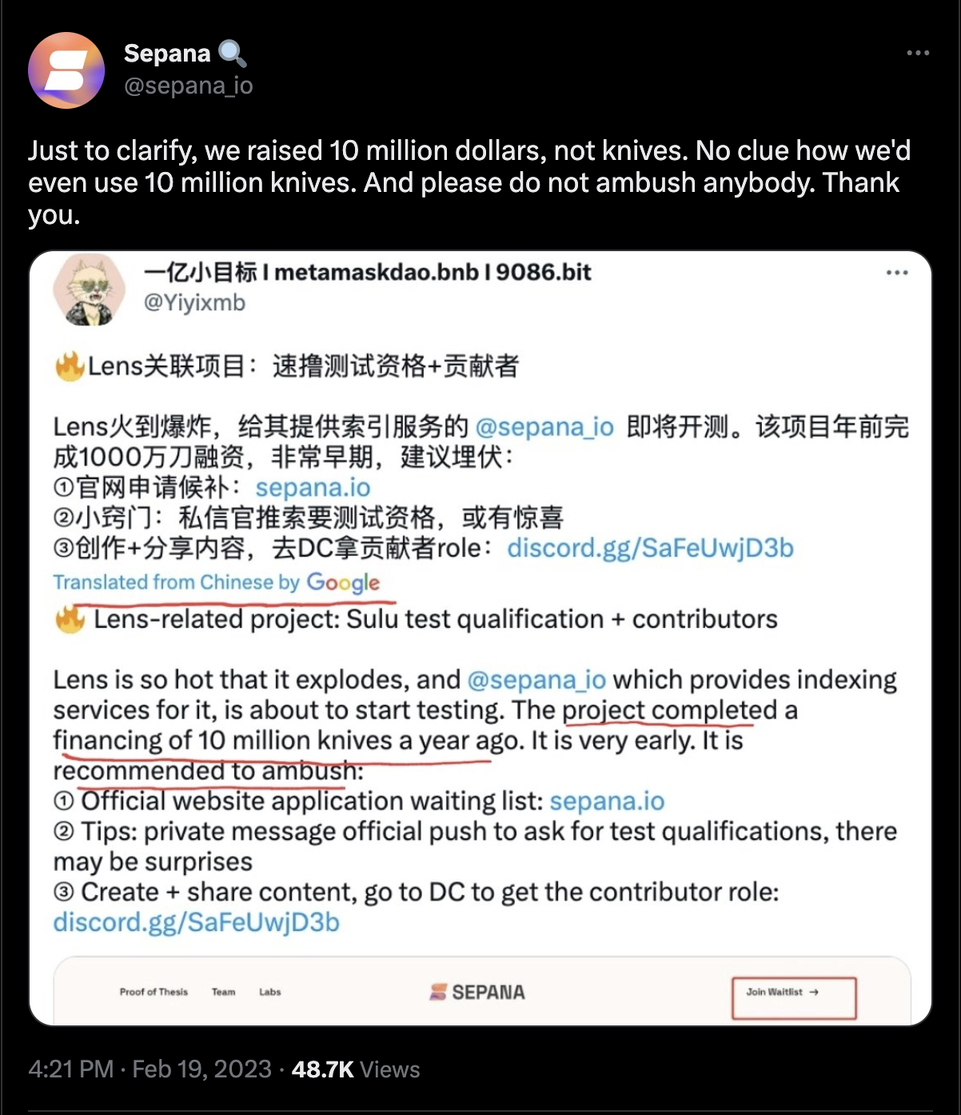Select the Team menu item in the preview
The image size is (961, 1115).
click(224, 992)
